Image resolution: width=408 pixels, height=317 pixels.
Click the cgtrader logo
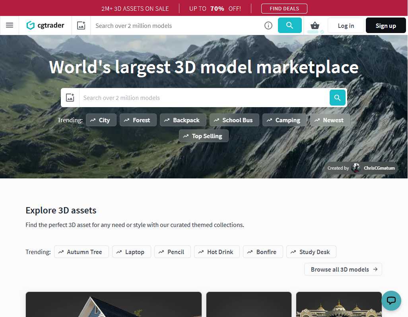[x=45, y=25]
